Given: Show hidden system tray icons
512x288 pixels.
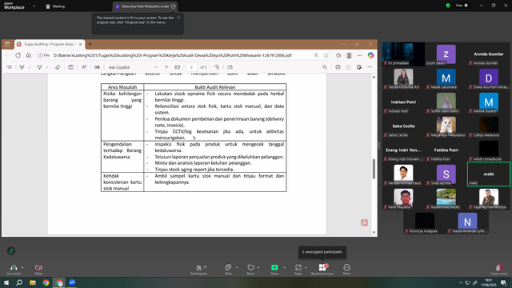Looking at the screenshot, I should [461, 282].
